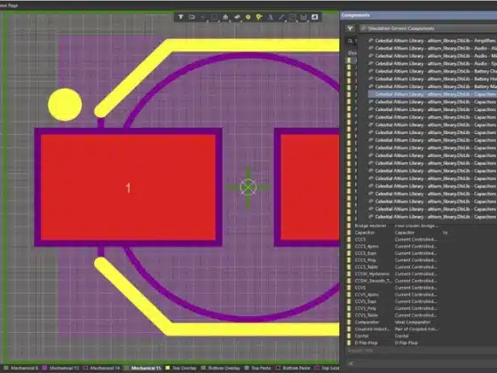
Task: Select the yellow pin-1 indicator circle
Action: (65, 105)
